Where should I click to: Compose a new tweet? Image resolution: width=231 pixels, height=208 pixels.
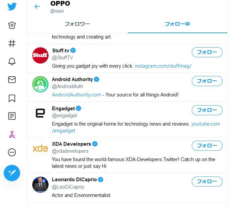(x=12, y=173)
